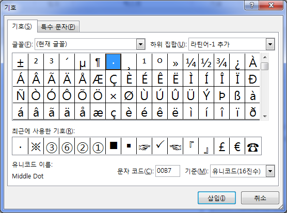This screenshot has height=213, width=287.
Task: Select the lowercase eth ð symbol
Action: click(252, 111)
